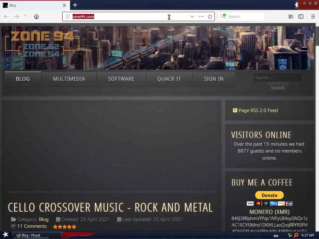Open the browser hamburger menu
The height and width of the screenshot is (239, 319).
[x=313, y=16]
